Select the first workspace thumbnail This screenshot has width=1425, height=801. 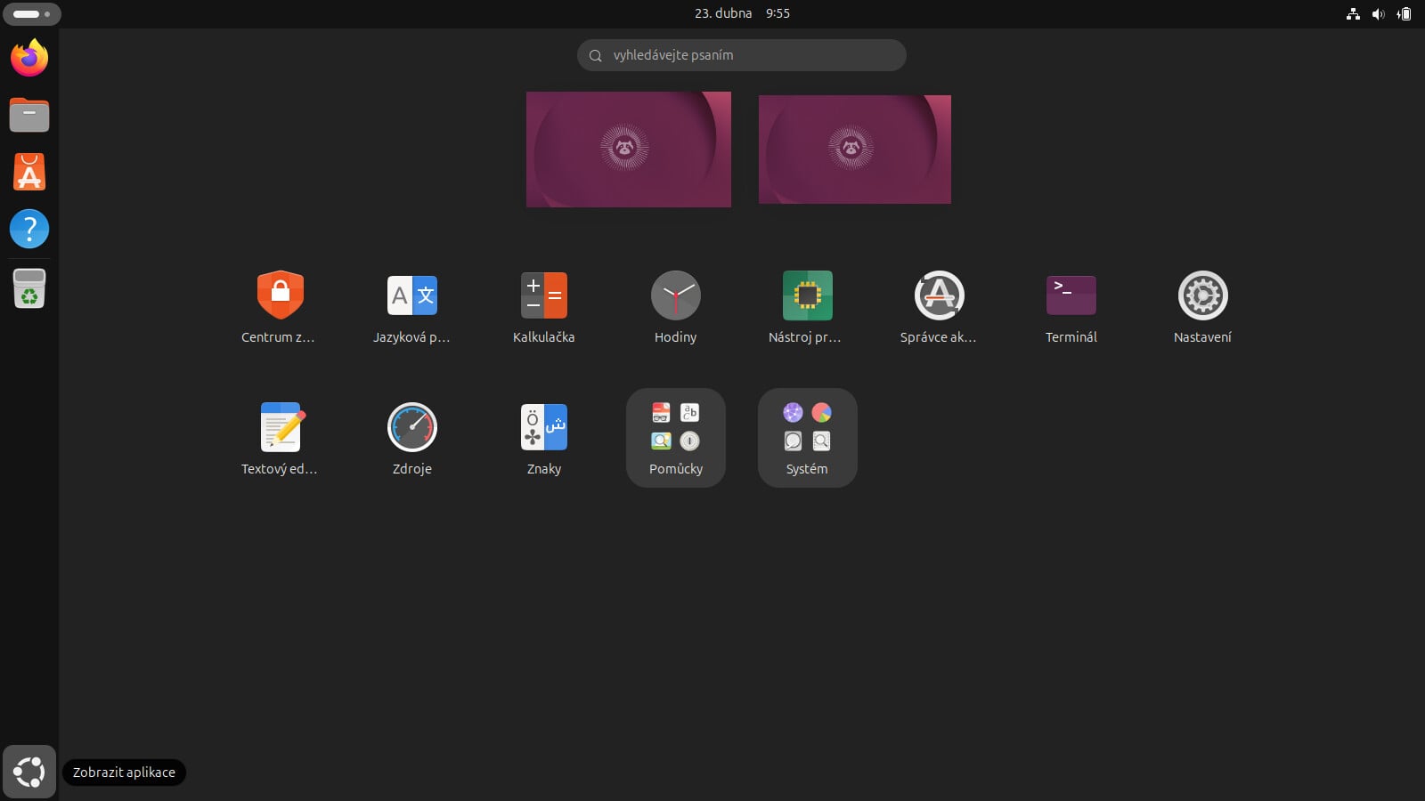[628, 150]
